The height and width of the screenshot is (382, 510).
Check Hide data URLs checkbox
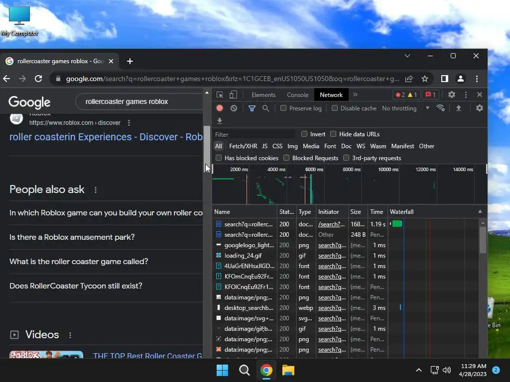pyautogui.click(x=333, y=134)
